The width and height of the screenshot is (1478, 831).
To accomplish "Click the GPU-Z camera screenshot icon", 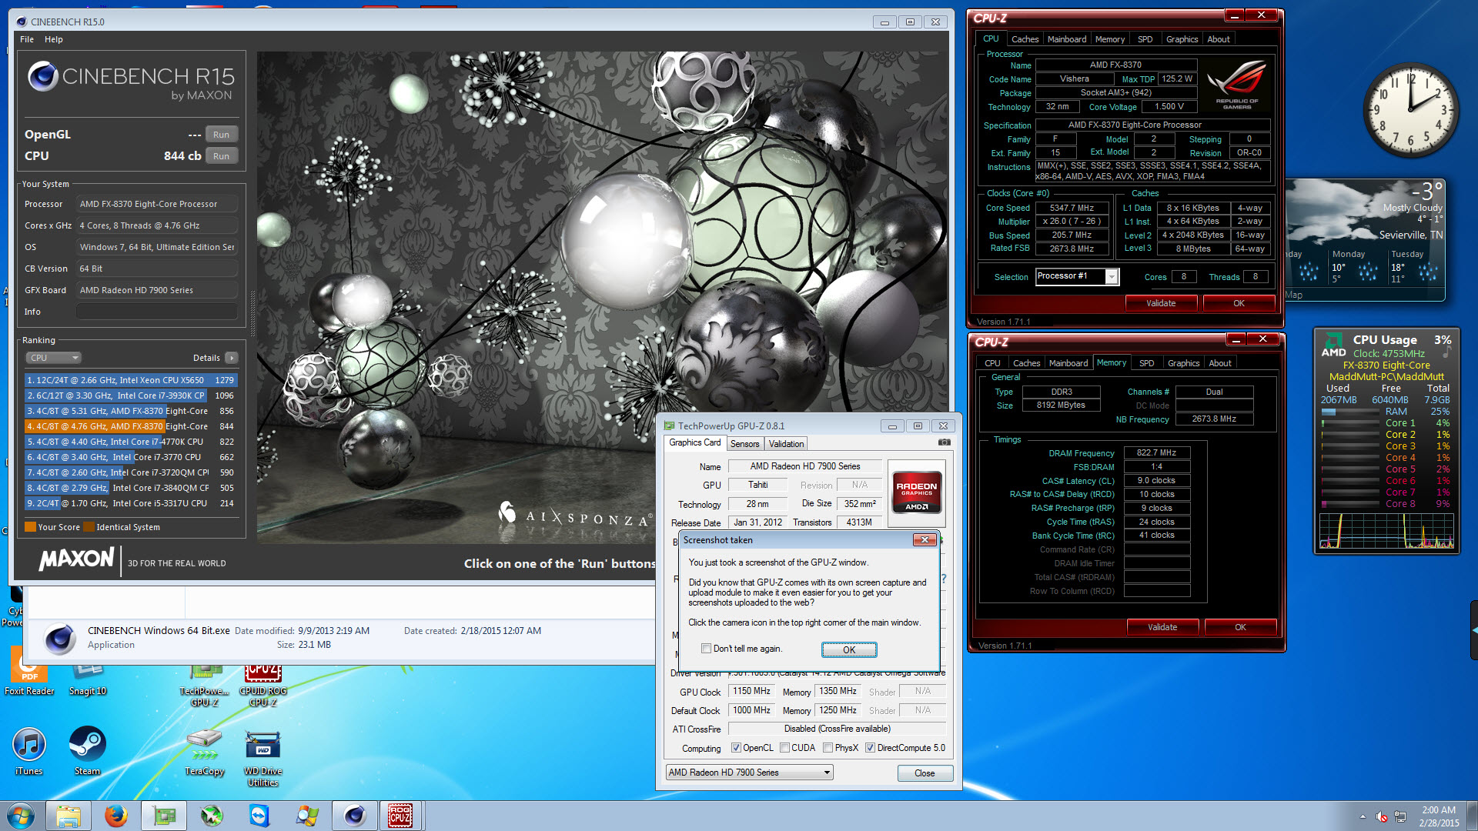I will (945, 442).
